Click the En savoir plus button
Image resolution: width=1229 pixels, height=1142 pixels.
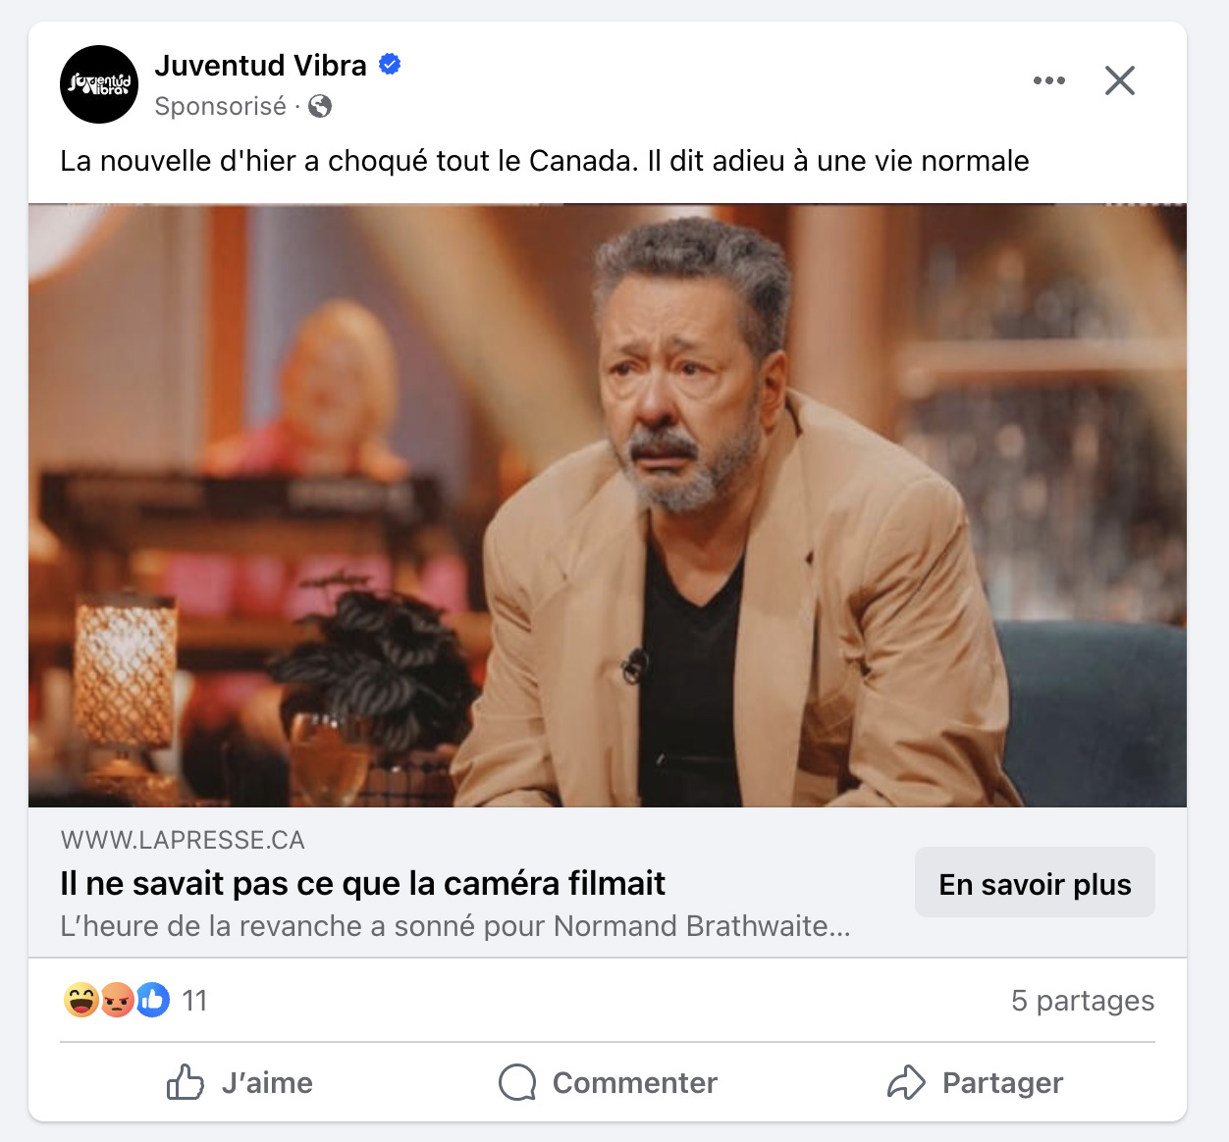point(1035,882)
